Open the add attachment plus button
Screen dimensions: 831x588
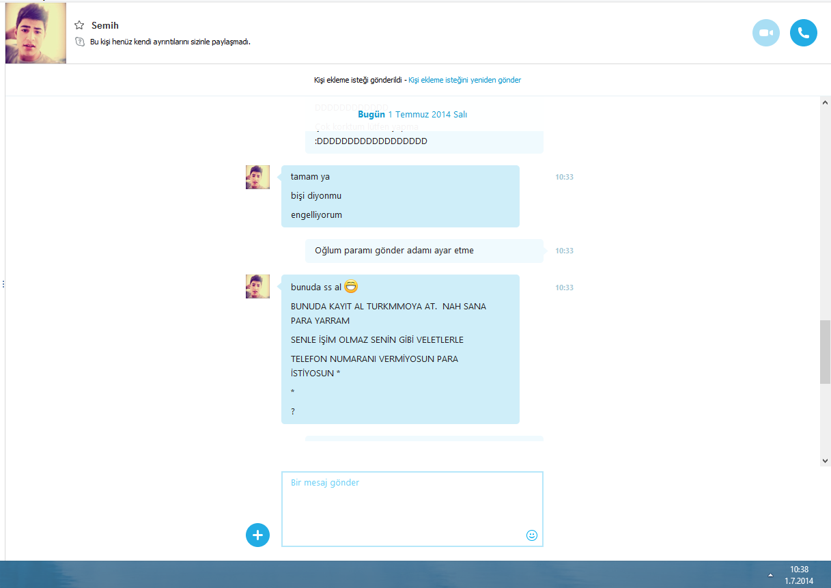click(x=257, y=535)
